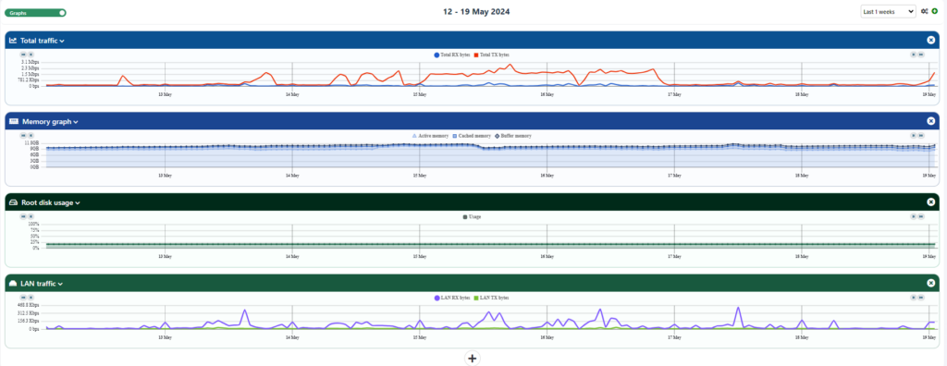Remove the LAN traffic widget via X icon
The width and height of the screenshot is (947, 366).
pyautogui.click(x=930, y=283)
